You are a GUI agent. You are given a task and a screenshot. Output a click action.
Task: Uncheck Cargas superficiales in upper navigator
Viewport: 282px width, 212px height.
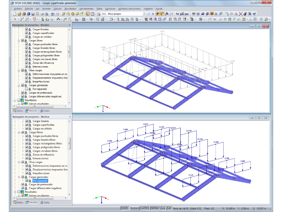[x=26, y=33]
